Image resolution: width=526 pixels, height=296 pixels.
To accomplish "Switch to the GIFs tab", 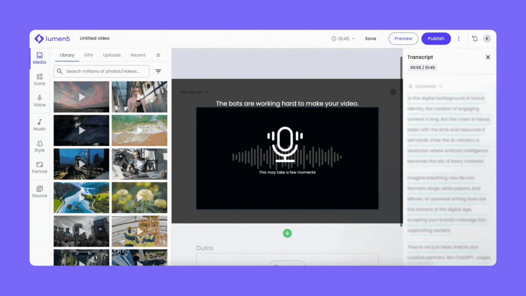I will [88, 55].
